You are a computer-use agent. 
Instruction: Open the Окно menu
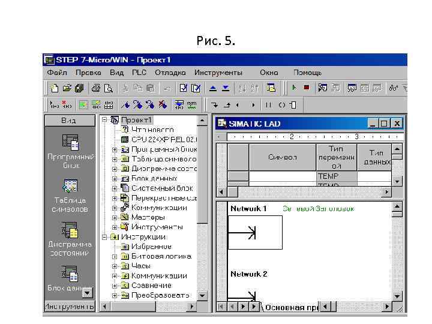coord(269,73)
